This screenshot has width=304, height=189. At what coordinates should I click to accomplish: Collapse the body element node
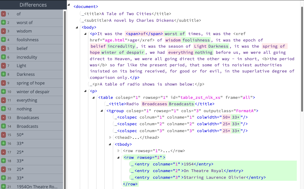(77, 27)
